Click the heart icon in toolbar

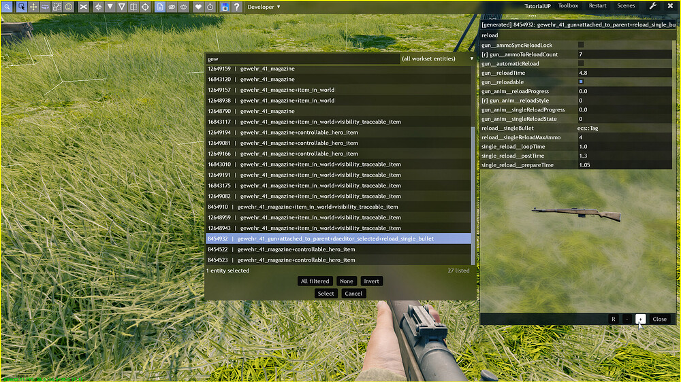click(198, 7)
